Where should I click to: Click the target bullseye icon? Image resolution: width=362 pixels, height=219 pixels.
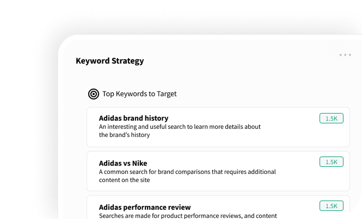(x=94, y=94)
